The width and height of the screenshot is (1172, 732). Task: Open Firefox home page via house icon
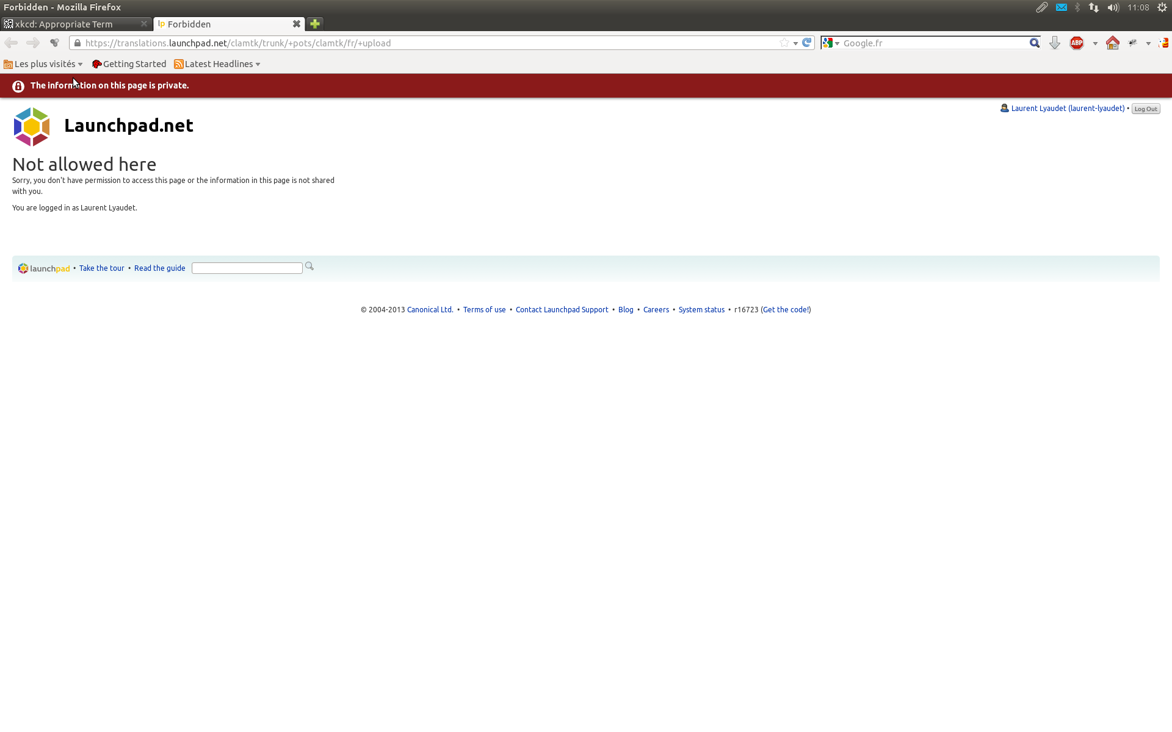pos(1112,43)
